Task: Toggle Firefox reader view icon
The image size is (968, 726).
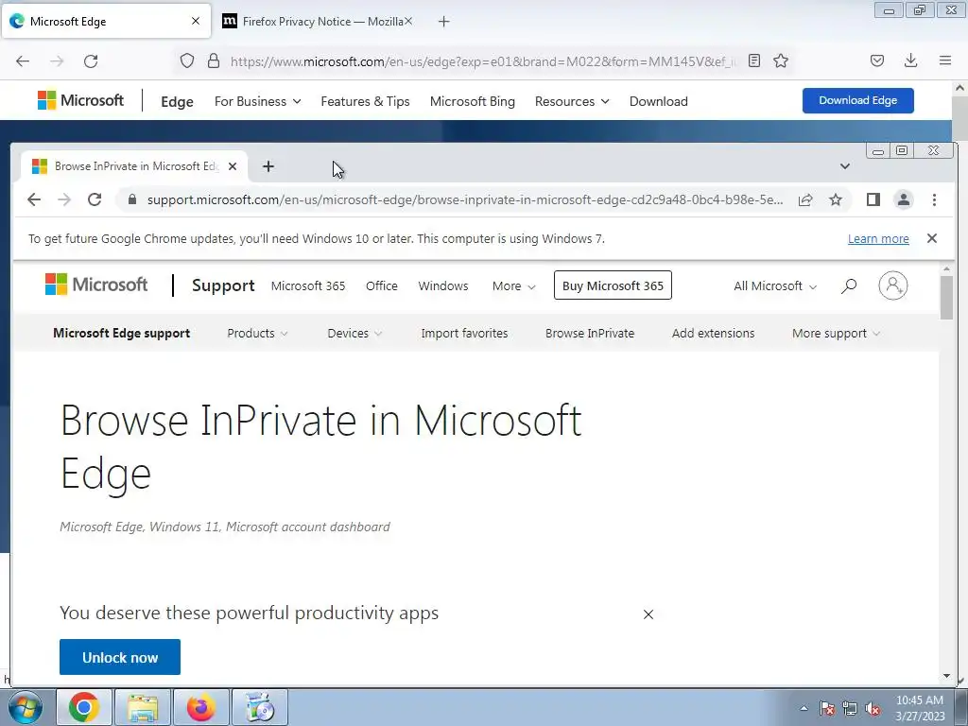Action: click(753, 60)
